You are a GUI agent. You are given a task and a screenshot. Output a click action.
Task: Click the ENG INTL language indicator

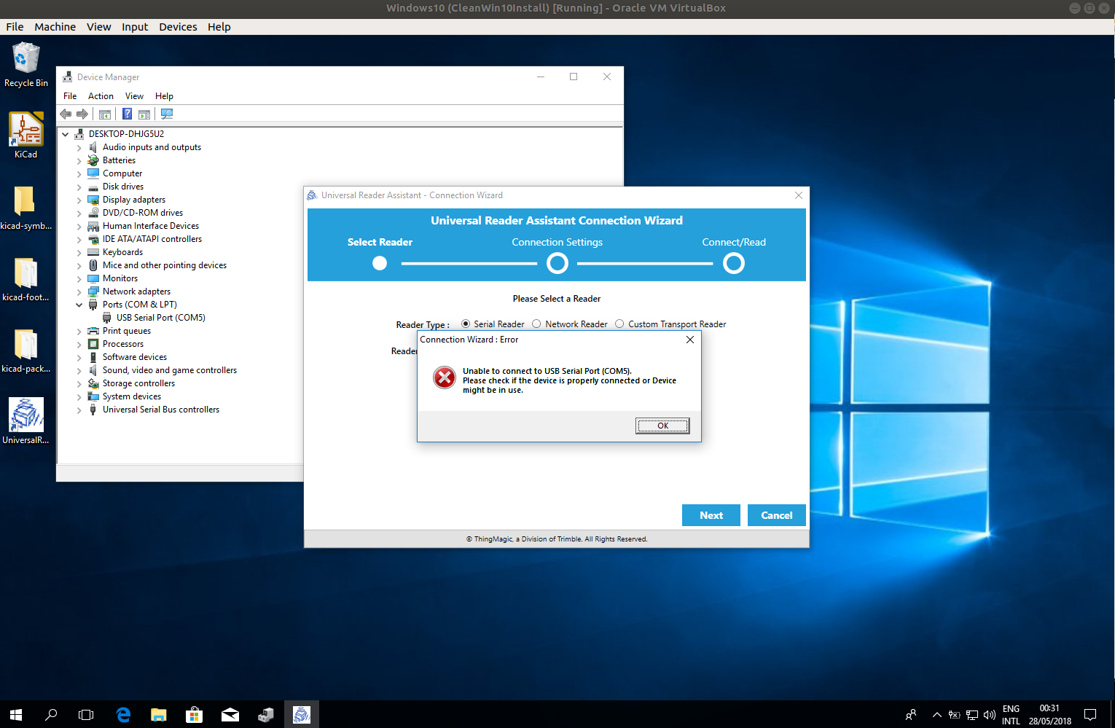click(1011, 715)
